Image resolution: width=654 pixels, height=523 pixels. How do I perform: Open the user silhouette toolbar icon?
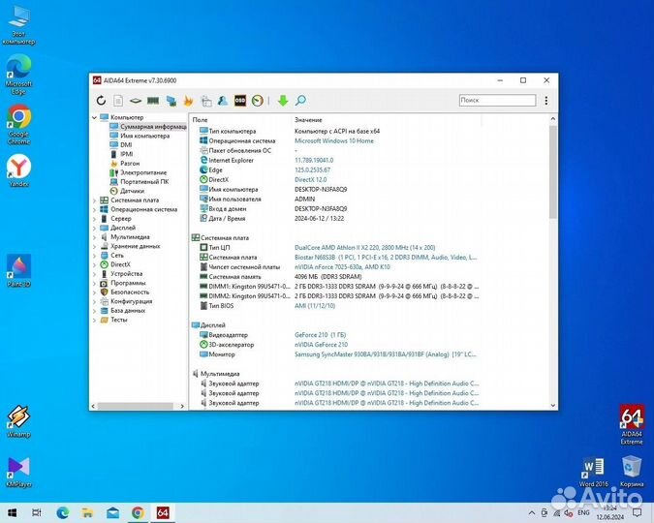point(223,100)
